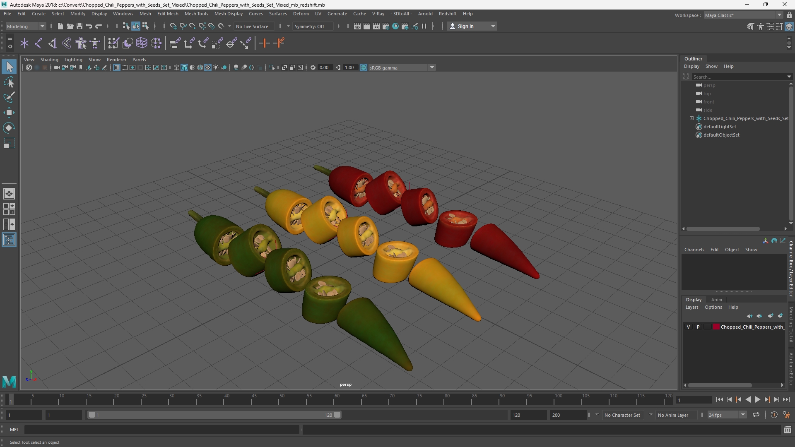Choose the Move tool
Screen dimensions: 795x447
coord(9,113)
